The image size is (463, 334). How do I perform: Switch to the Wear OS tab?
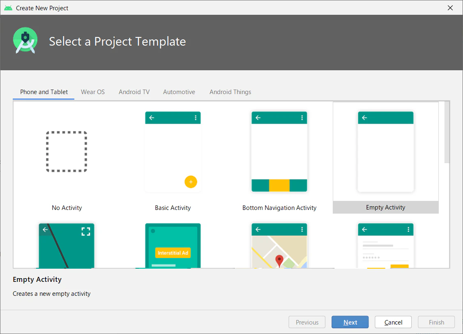tap(93, 92)
